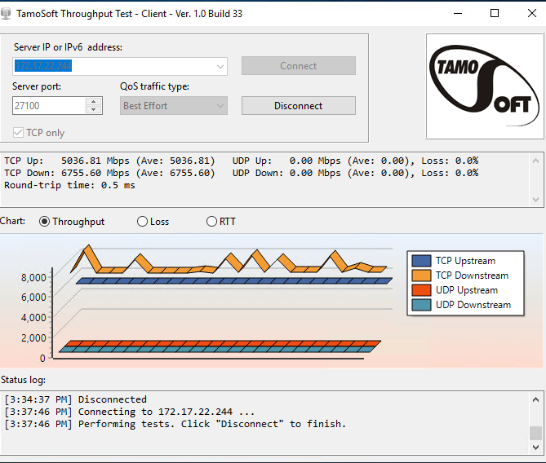Click the results pane scroll up arrow

pyautogui.click(x=536, y=161)
